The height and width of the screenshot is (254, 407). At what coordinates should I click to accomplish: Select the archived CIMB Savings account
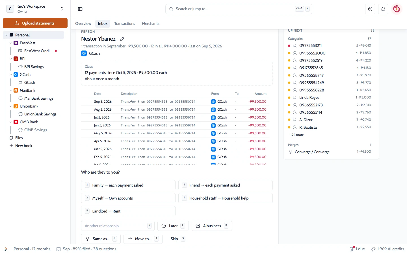[36, 130]
